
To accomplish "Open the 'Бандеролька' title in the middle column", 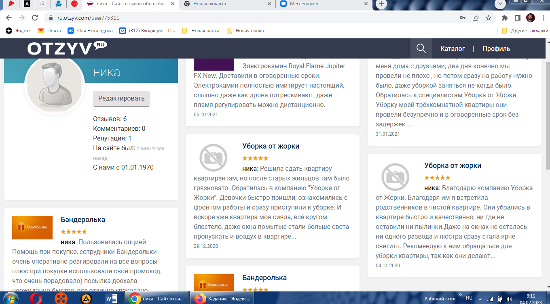I will pos(264,278).
